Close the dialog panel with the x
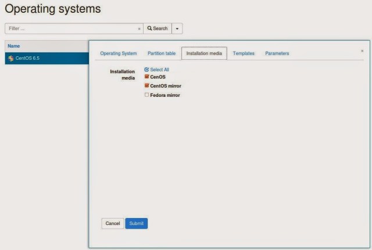This screenshot has width=372, height=250. pos(362,51)
